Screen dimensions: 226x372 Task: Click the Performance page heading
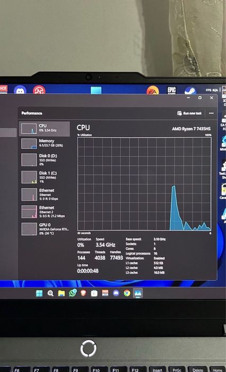pos(32,113)
